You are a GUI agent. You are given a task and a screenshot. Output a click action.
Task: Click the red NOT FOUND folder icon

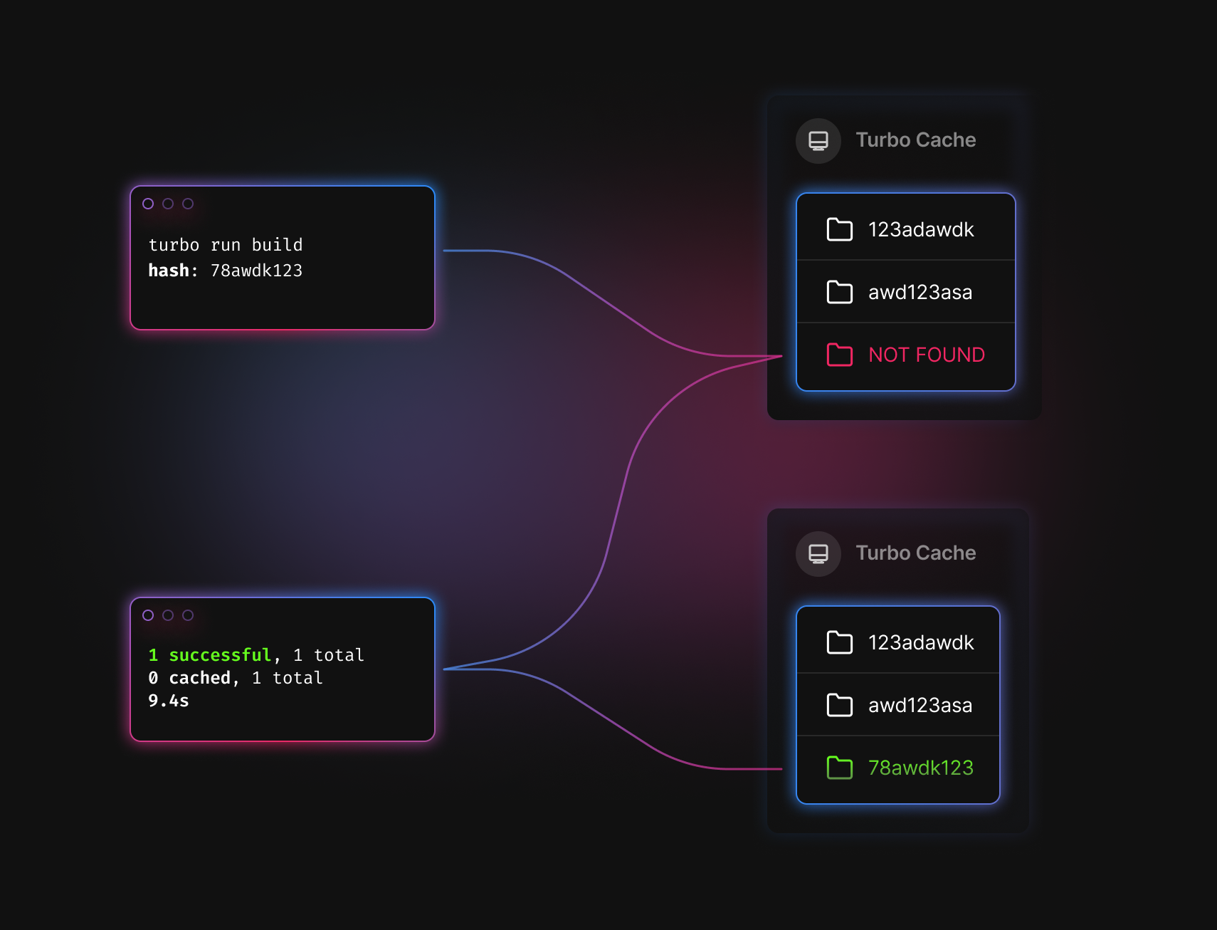coord(840,355)
